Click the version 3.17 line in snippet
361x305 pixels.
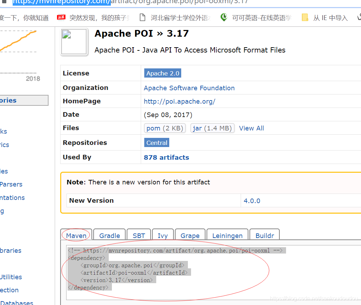pos(116,280)
